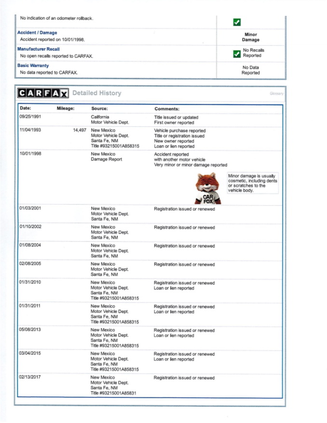Click the green checkmark in odometer rollback row
The image size is (327, 423).
(236, 22)
